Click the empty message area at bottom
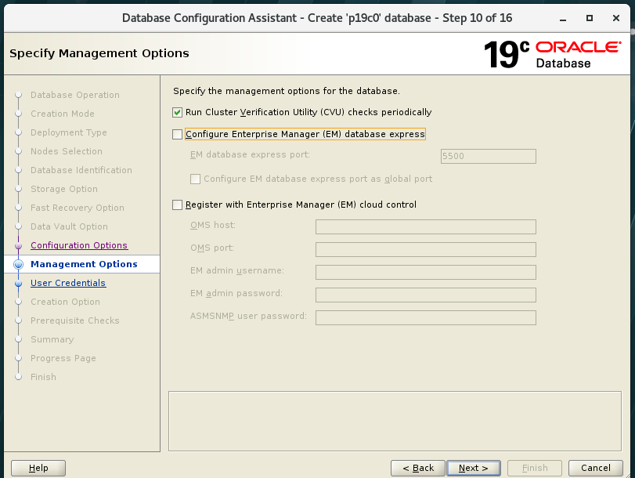 coord(395,422)
